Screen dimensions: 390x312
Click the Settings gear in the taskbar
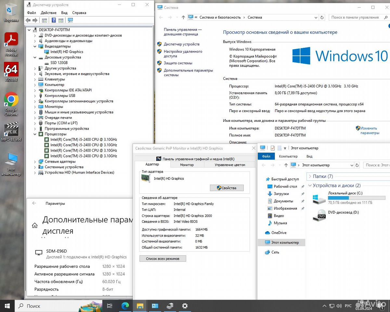(185, 306)
